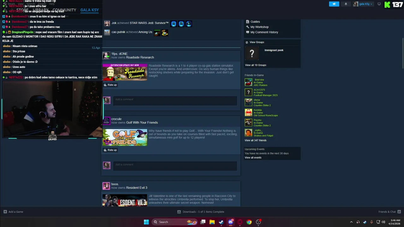
Task: View second Among Us achievement icon
Action: pos(165,33)
